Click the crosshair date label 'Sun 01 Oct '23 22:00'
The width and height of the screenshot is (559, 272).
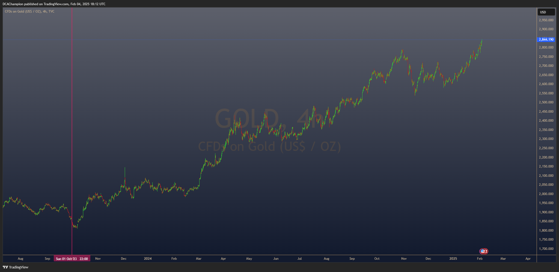(x=72, y=259)
